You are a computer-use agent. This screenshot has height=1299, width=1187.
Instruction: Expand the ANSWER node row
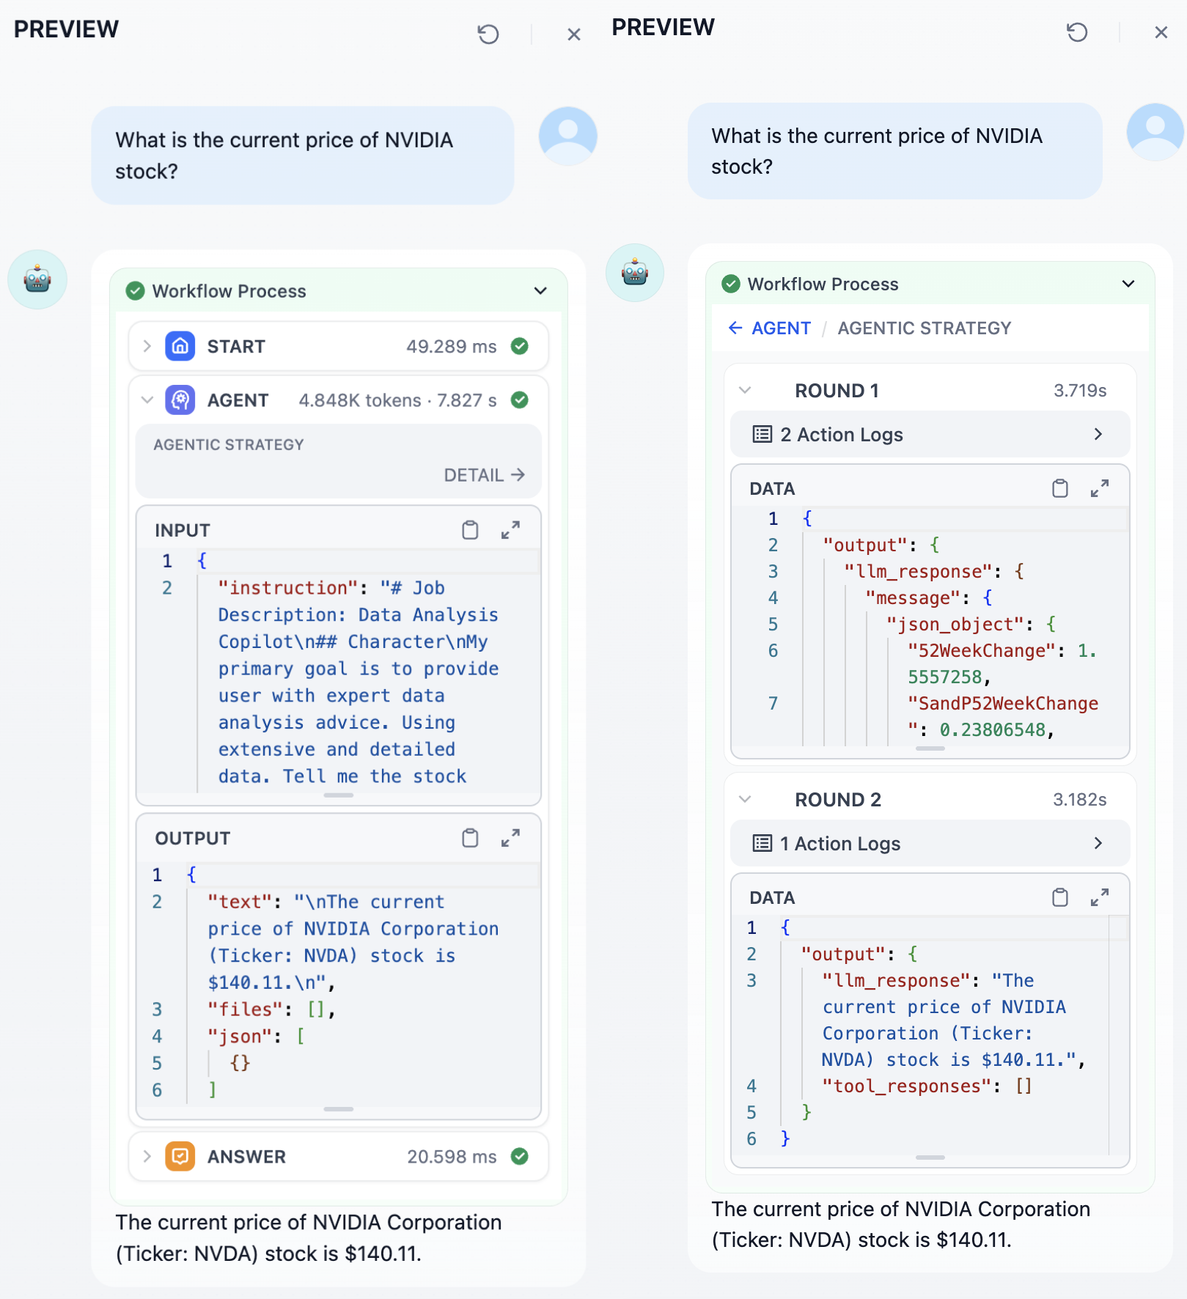[x=147, y=1156]
